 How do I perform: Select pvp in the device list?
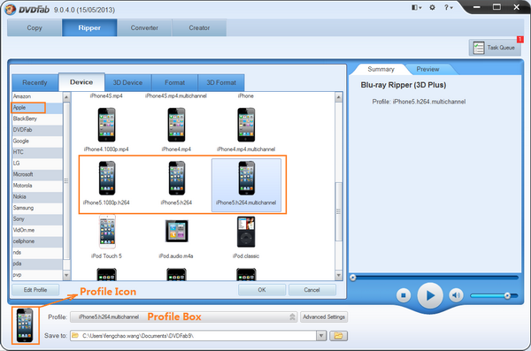[x=37, y=275]
